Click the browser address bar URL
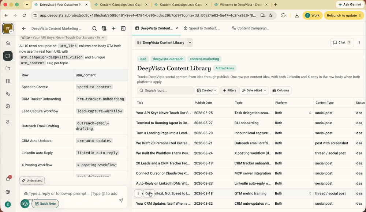The image size is (366, 212). click(147, 15)
